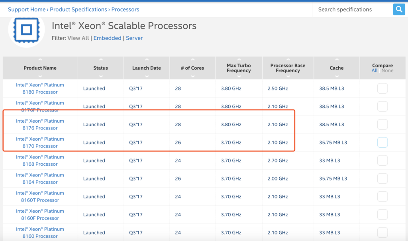The height and width of the screenshot is (241, 408).
Task: Sort Processor Base Frequency descending via down arrow
Action: click(x=288, y=76)
